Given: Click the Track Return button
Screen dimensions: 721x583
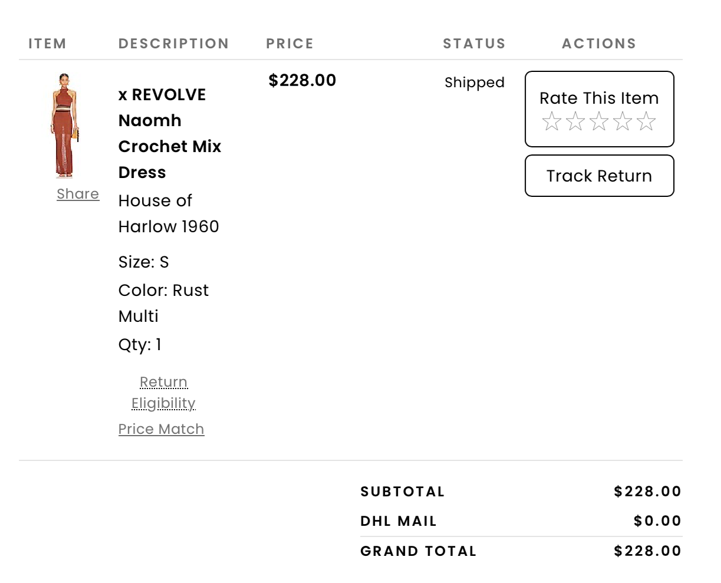Looking at the screenshot, I should tap(599, 176).
